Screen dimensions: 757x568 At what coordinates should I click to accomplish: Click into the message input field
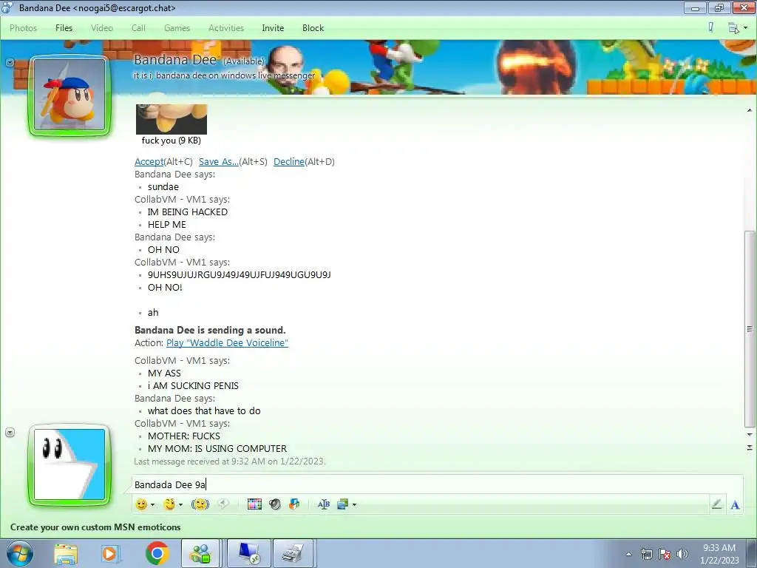tap(436, 484)
